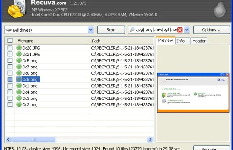Image resolution: width=233 pixels, height=150 pixels.
Task: Sort by the Filename column header
Action: tap(51, 41)
